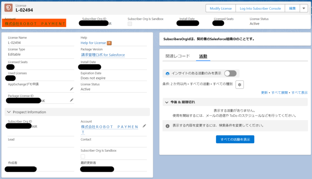The image size is (312, 179).
Task: Click the 更新 link
Action: coord(264,92)
